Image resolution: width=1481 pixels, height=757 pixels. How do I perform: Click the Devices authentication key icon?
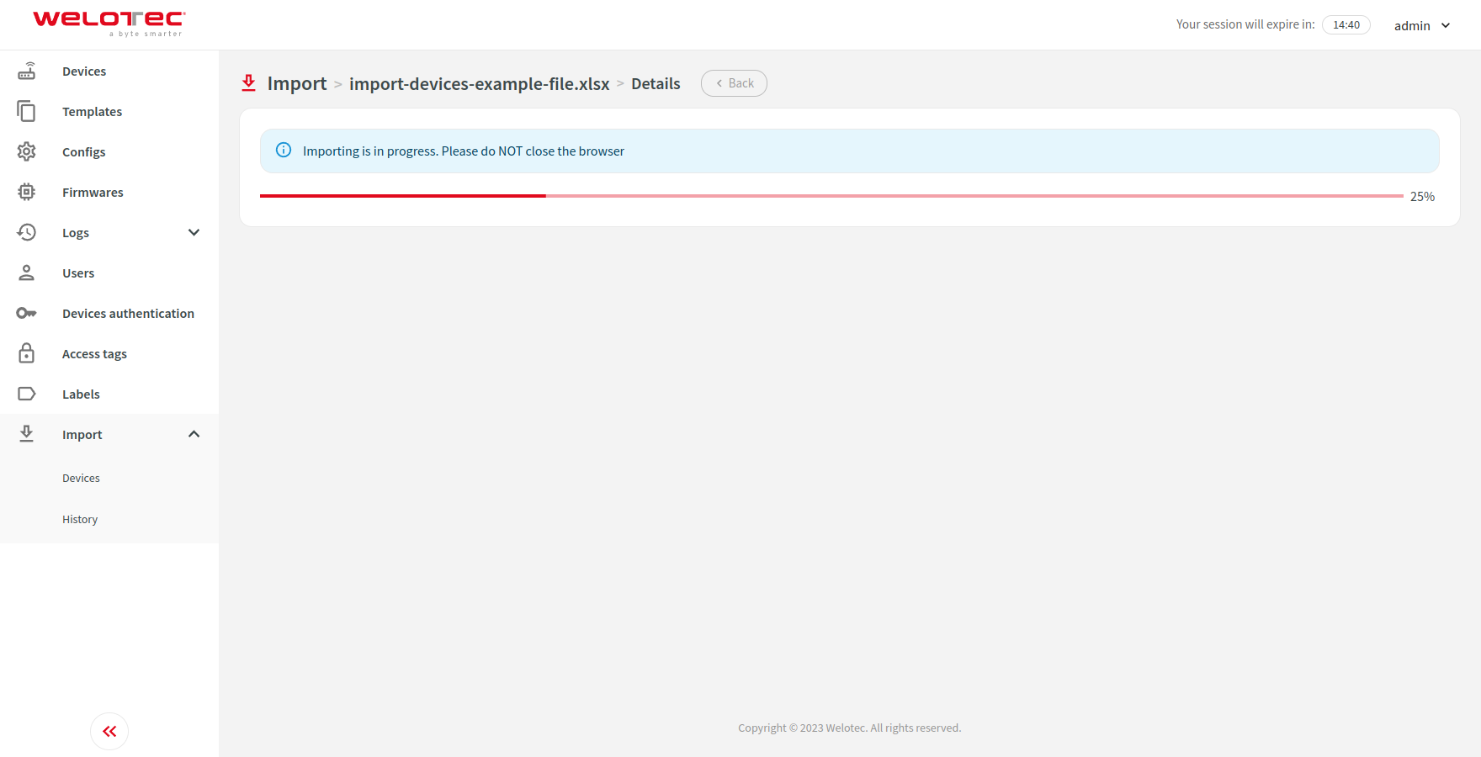point(27,314)
